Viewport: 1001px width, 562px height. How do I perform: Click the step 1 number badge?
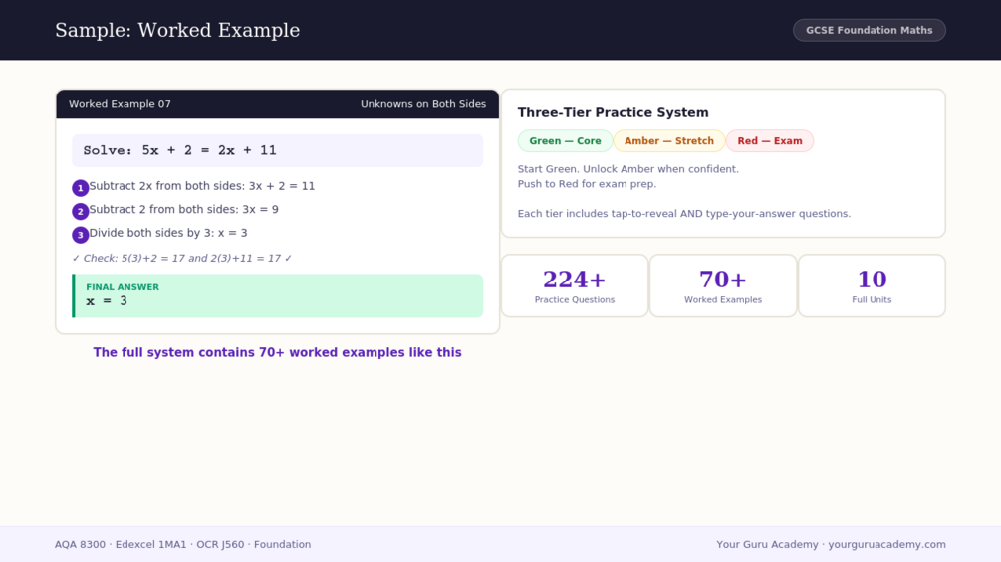click(80, 188)
